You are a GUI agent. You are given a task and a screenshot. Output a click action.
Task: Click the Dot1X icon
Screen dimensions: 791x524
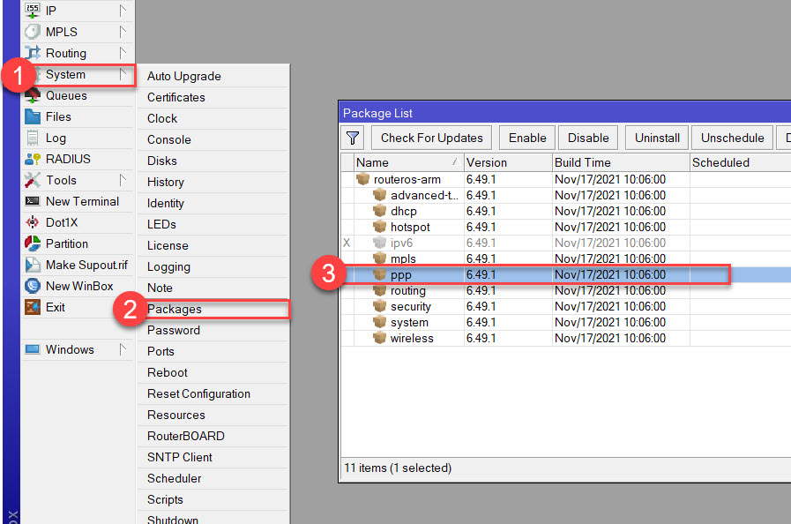point(33,222)
